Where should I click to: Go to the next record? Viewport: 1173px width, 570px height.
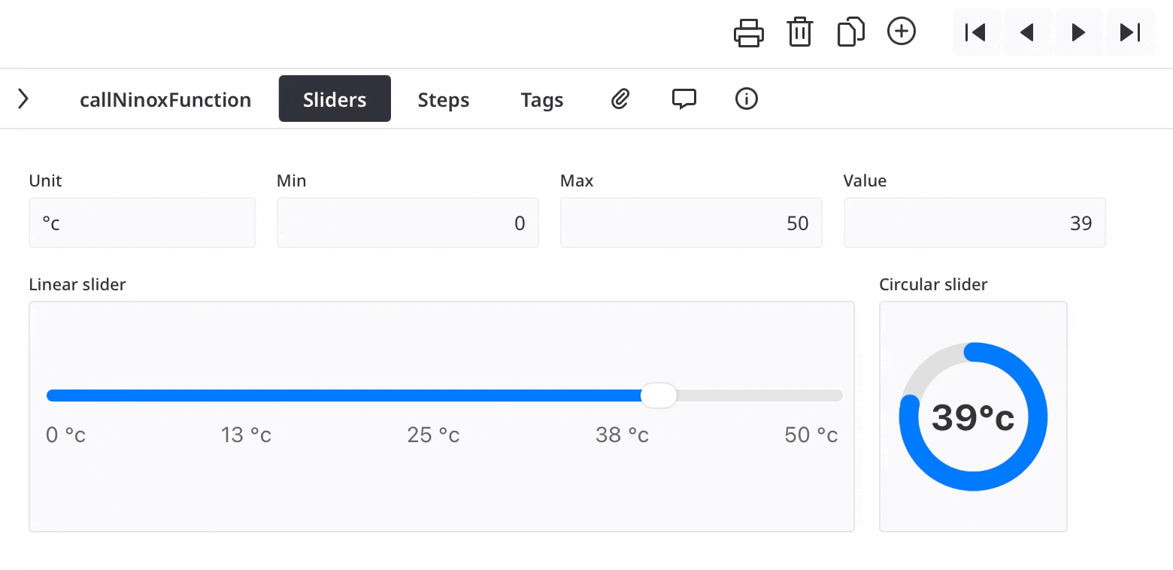(1078, 32)
